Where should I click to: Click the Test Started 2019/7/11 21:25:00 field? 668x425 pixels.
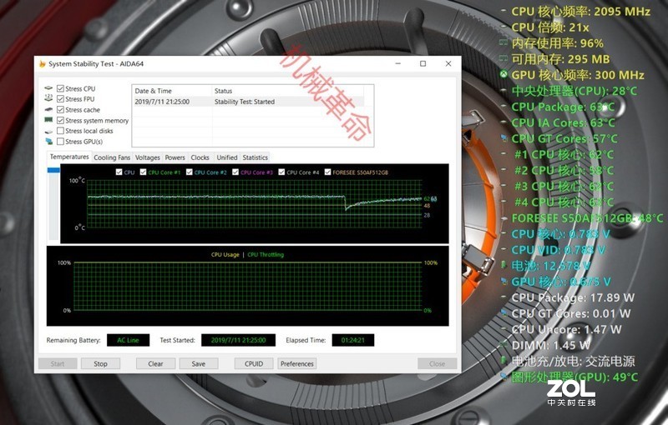[x=238, y=340]
